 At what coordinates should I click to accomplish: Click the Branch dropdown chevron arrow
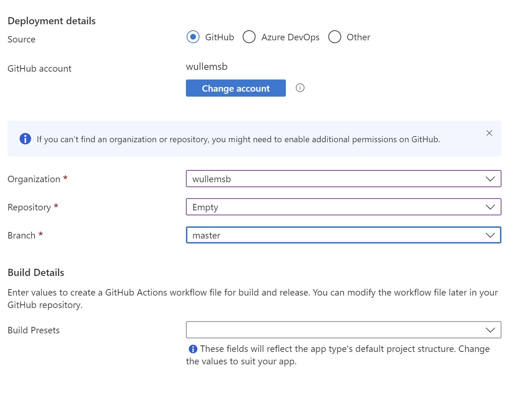point(490,235)
